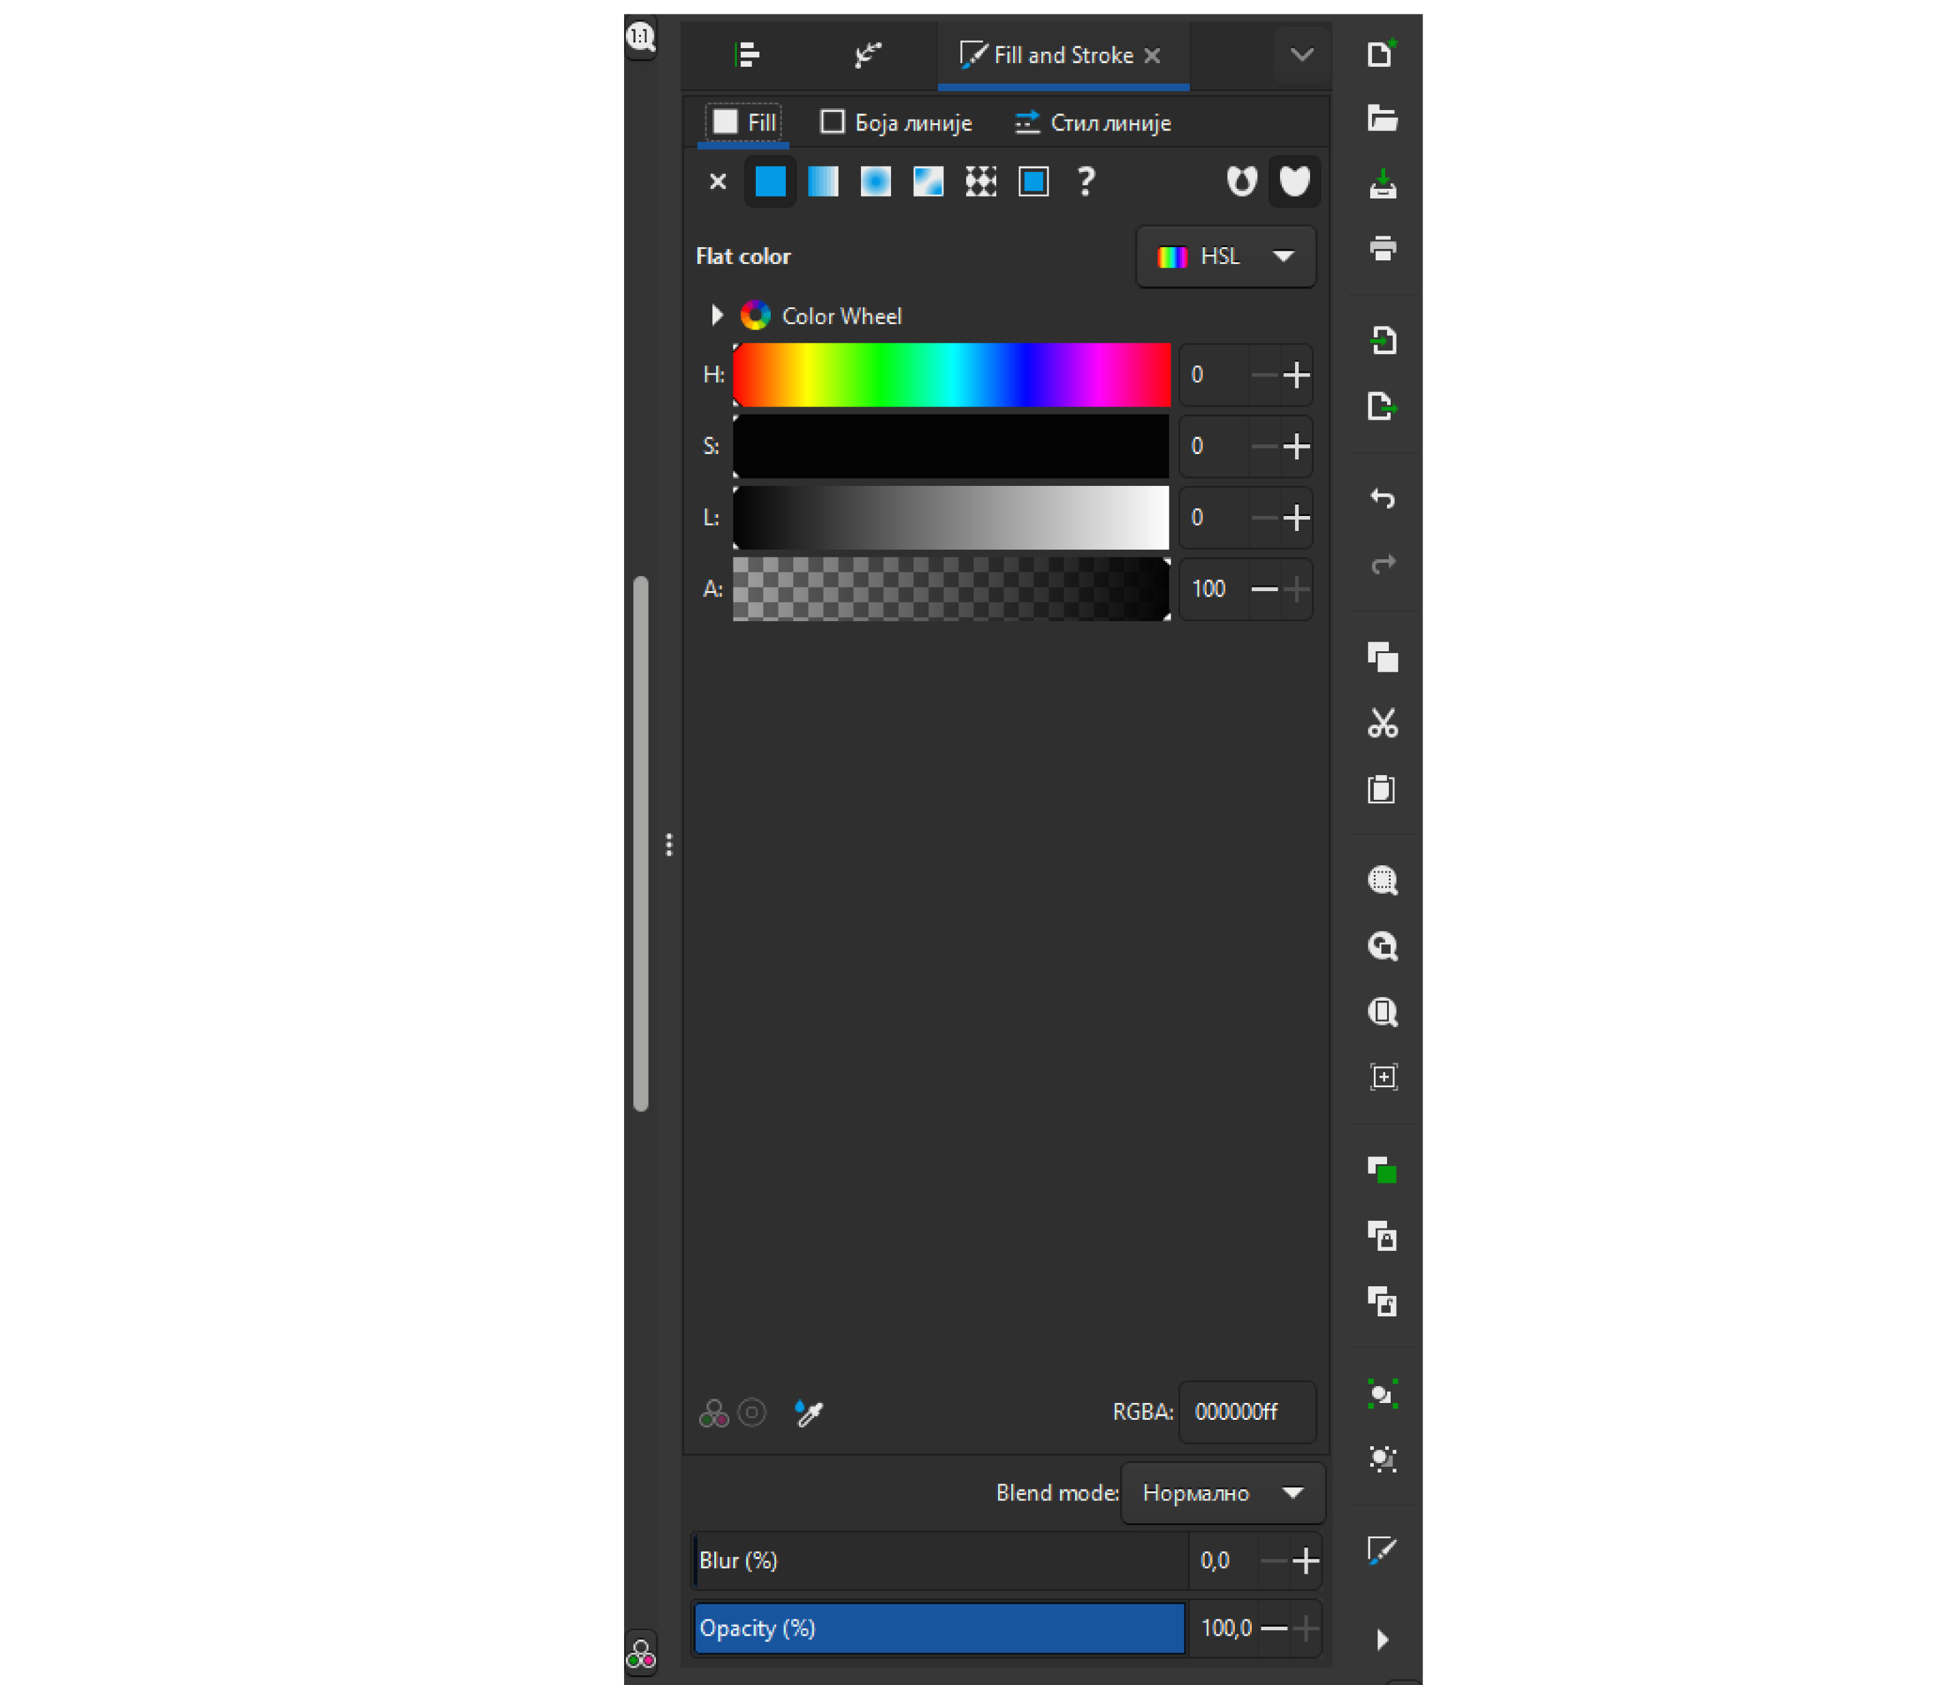Select mesh gradient fill icon
This screenshot has width=1954, height=1685.
[928, 181]
